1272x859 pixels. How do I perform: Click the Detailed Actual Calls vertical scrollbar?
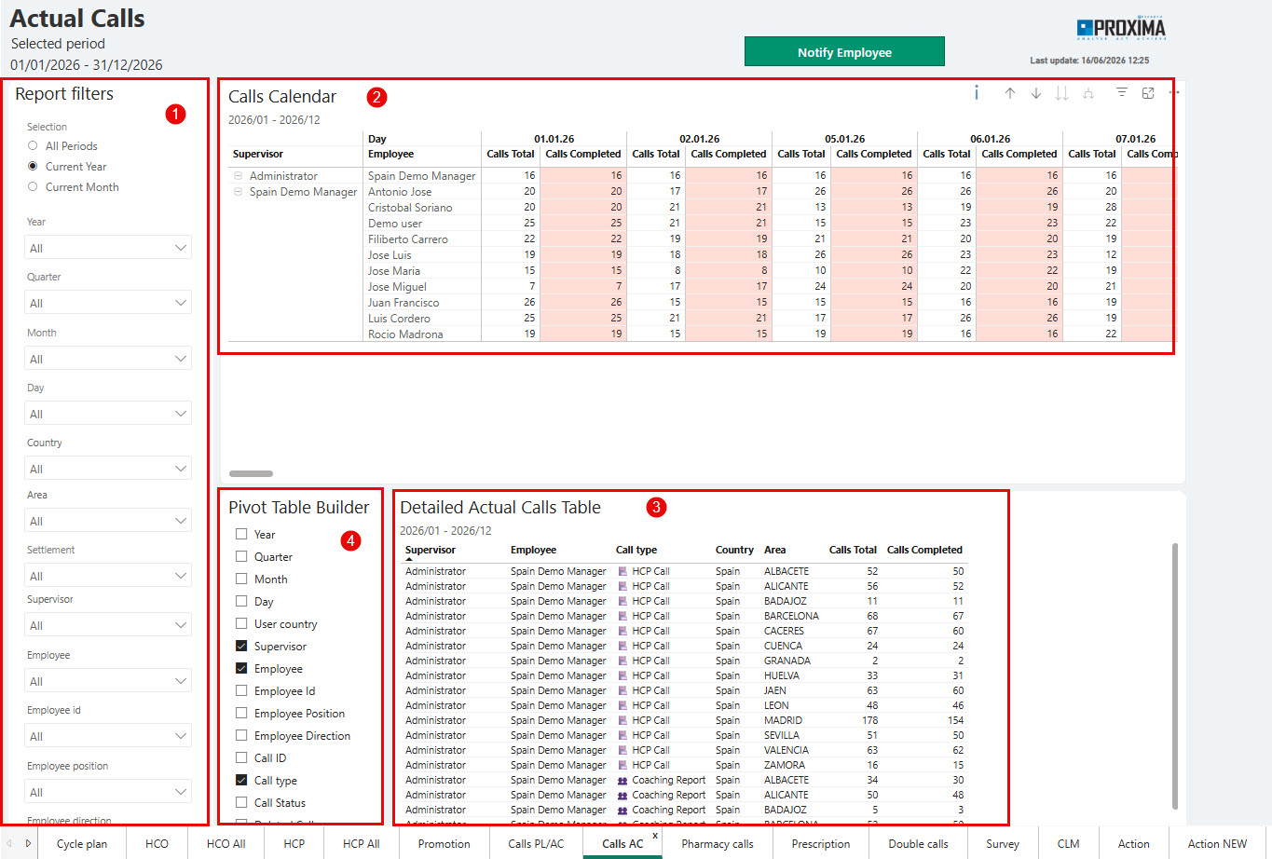(1174, 676)
